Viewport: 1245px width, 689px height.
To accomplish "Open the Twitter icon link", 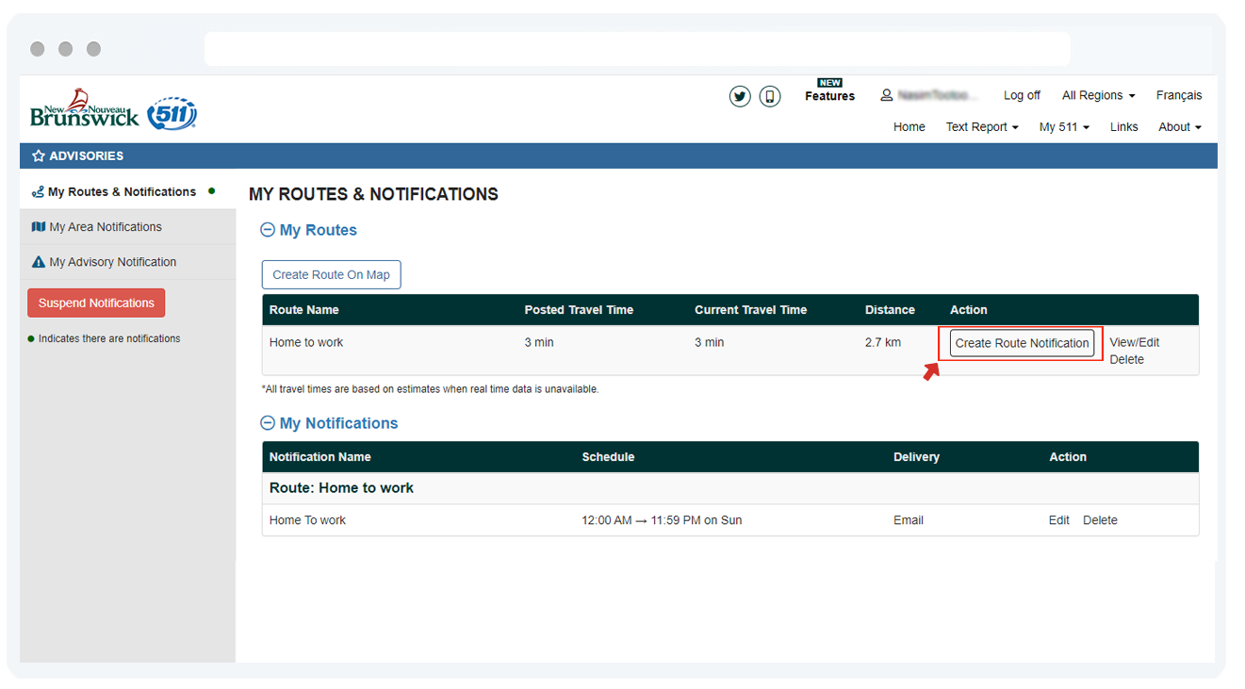I will click(740, 96).
